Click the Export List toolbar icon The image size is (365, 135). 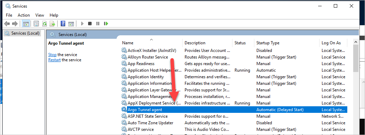coord(52,24)
